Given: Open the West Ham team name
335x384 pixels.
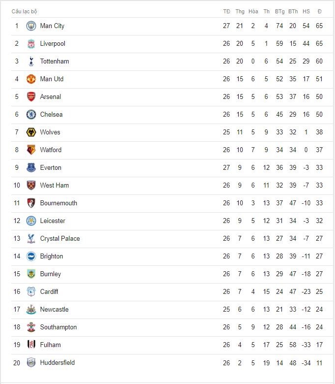Looking at the screenshot, I should click(55, 186).
